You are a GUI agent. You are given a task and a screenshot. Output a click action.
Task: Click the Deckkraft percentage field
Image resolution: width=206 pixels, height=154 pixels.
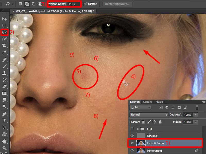click(x=188, y=115)
